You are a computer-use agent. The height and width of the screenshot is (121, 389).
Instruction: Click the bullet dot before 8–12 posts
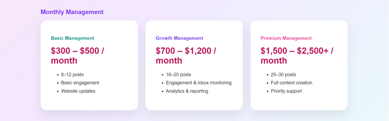(x=58, y=75)
